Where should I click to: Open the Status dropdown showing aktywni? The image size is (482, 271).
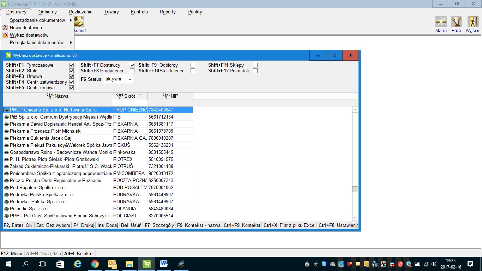tap(118, 79)
